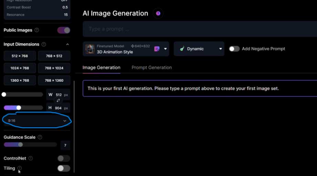Open the Dynamic style dropdown
Viewport: 317px width, 176px height.
199,49
